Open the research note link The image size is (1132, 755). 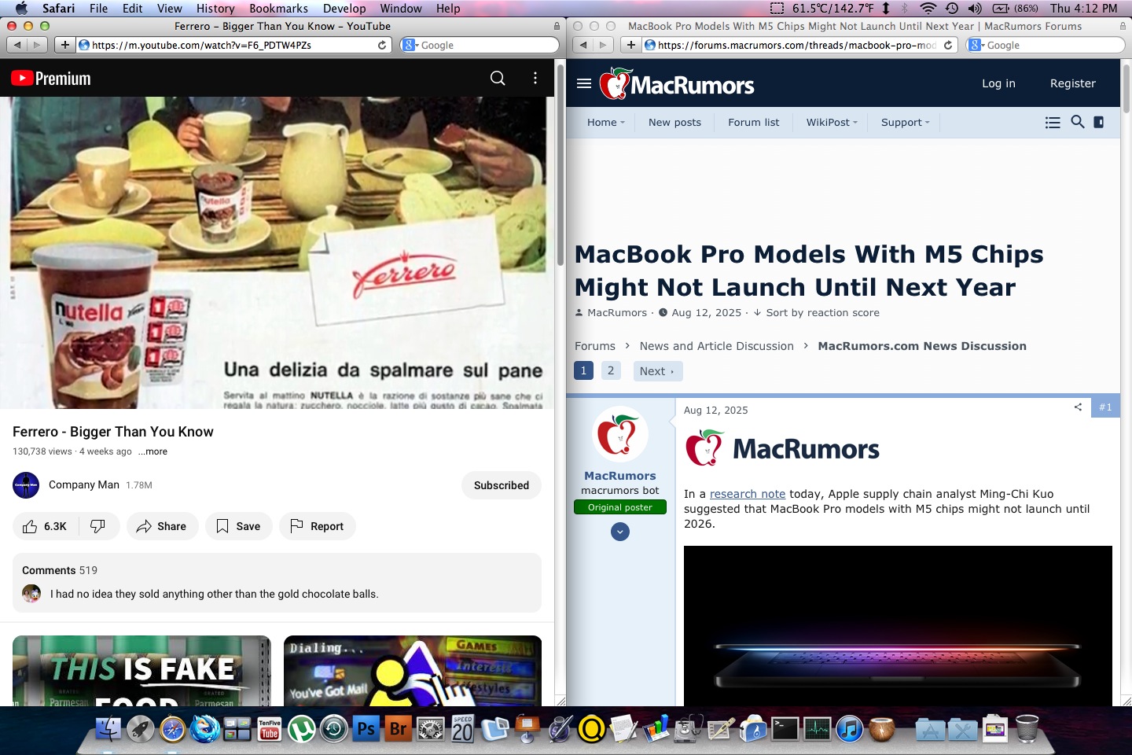coord(747,494)
